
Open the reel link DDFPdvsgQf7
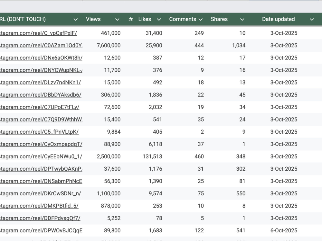coord(40,218)
